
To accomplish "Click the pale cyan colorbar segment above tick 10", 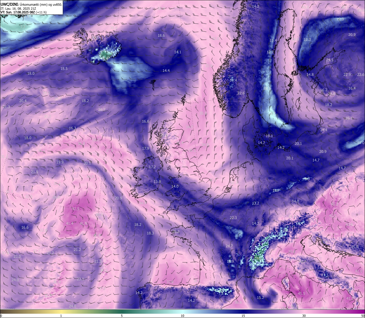I will (x=182, y=311).
